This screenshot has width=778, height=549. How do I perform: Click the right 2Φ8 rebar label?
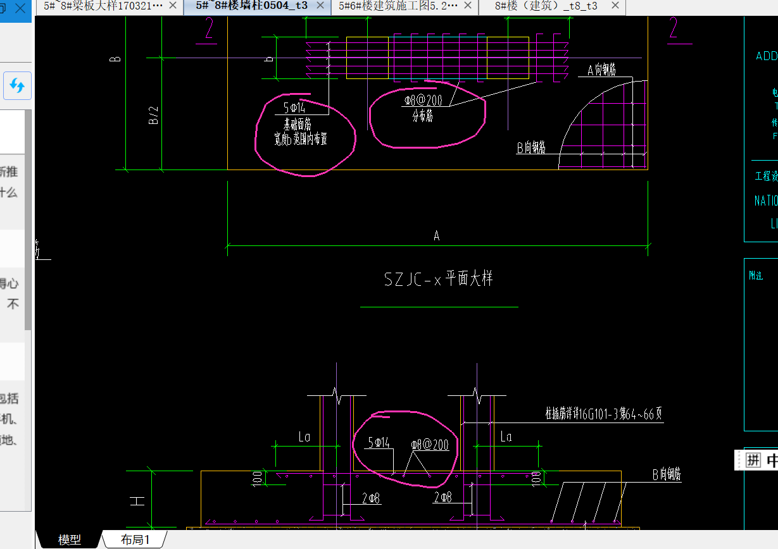pyautogui.click(x=442, y=498)
